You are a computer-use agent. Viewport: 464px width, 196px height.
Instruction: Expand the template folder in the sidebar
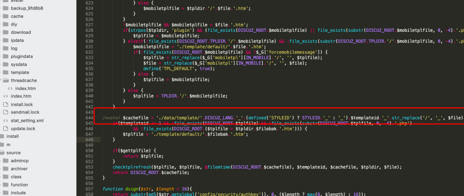(x=1, y=72)
